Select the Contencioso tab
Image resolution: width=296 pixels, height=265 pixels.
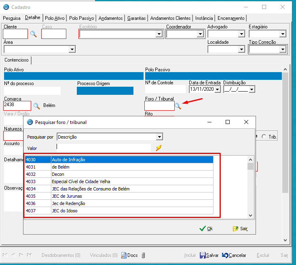[x=17, y=60]
